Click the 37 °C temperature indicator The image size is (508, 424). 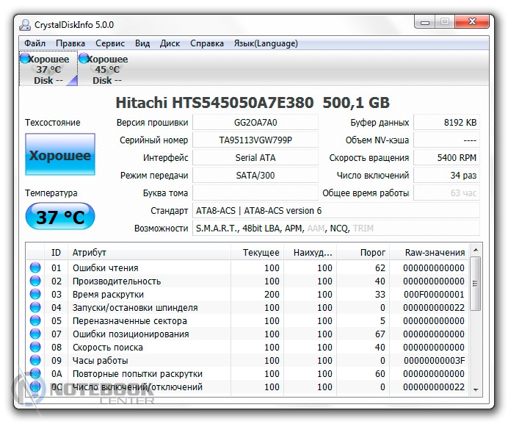pyautogui.click(x=60, y=217)
